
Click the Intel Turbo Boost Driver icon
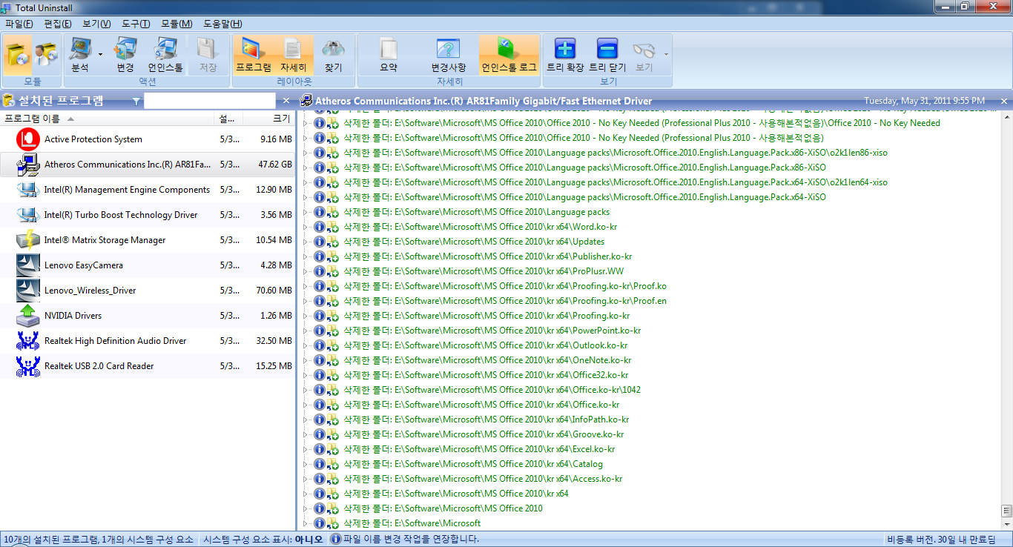[28, 215]
